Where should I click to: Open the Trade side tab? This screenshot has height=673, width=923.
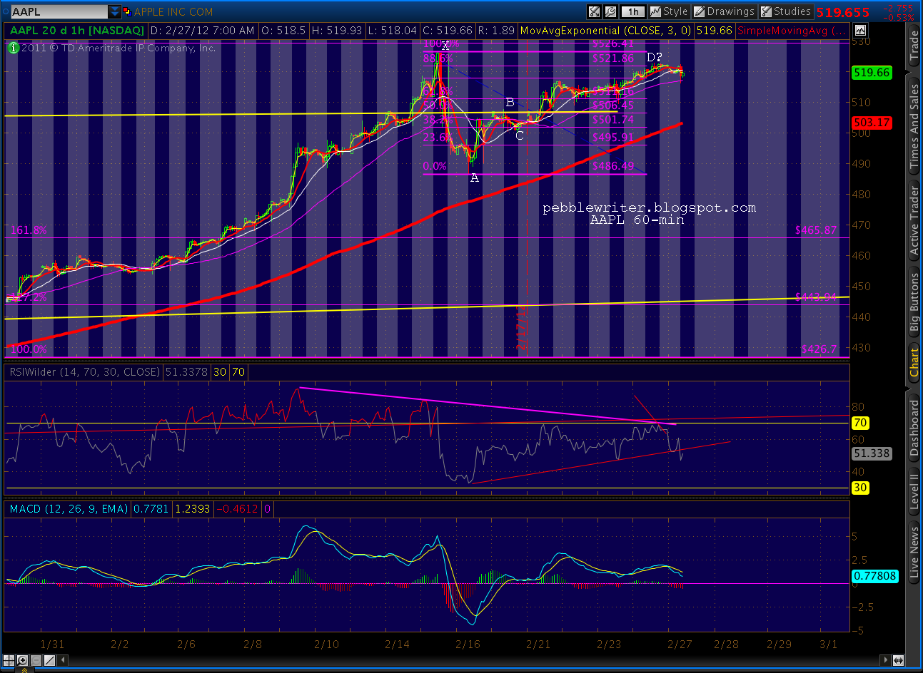pos(914,44)
